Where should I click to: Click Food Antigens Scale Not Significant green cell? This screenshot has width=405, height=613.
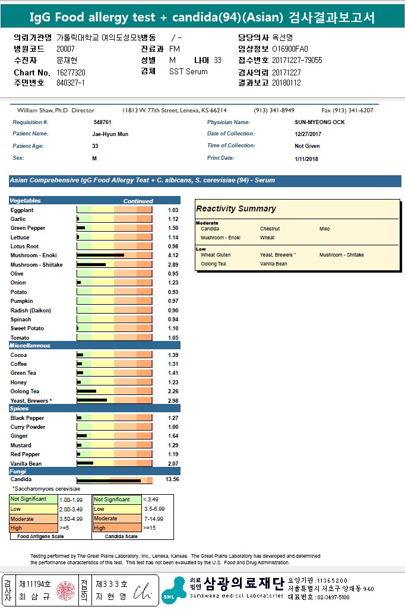tap(33, 499)
